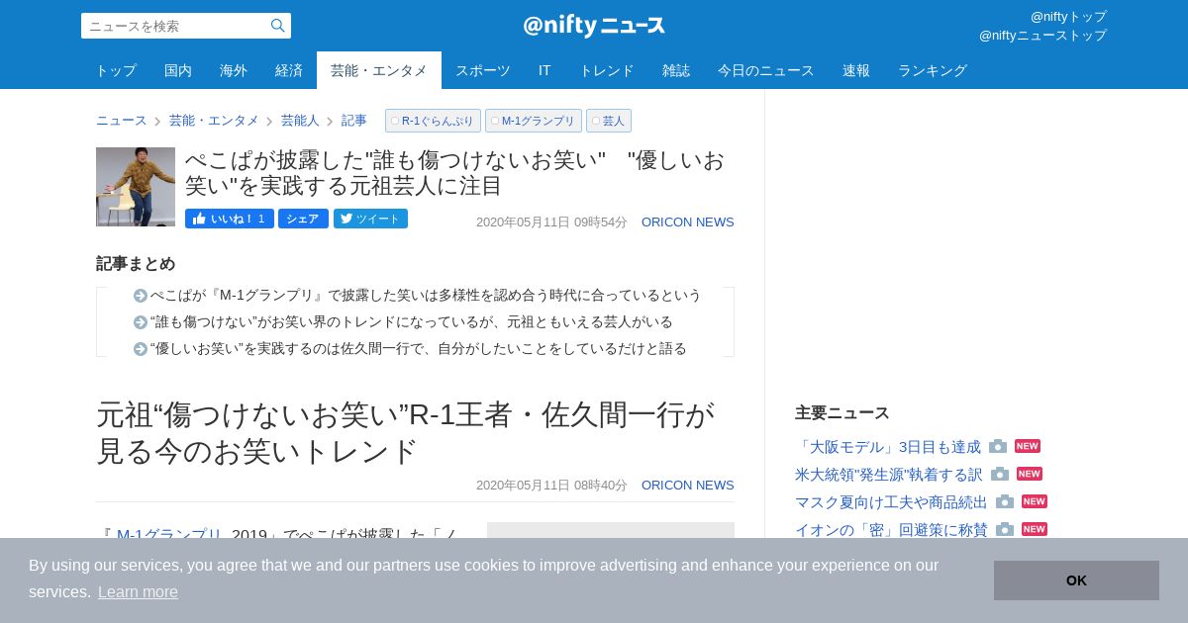1188x623 pixels.
Task: Click camera icon beside 米大統領"発生源"執着する訳
Action: tap(1000, 475)
